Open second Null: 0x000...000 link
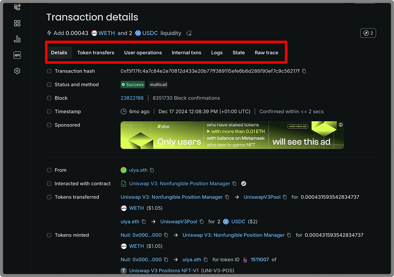This screenshot has width=394, height=277. [141, 260]
